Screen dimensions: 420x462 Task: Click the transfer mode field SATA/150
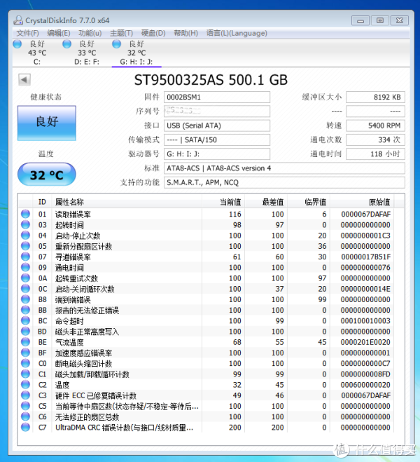[217, 140]
